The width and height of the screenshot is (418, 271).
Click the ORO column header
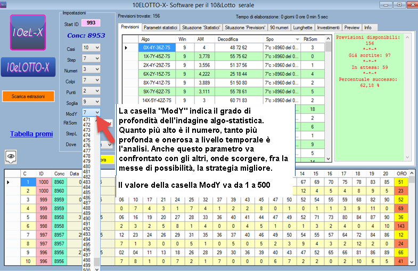(401, 173)
